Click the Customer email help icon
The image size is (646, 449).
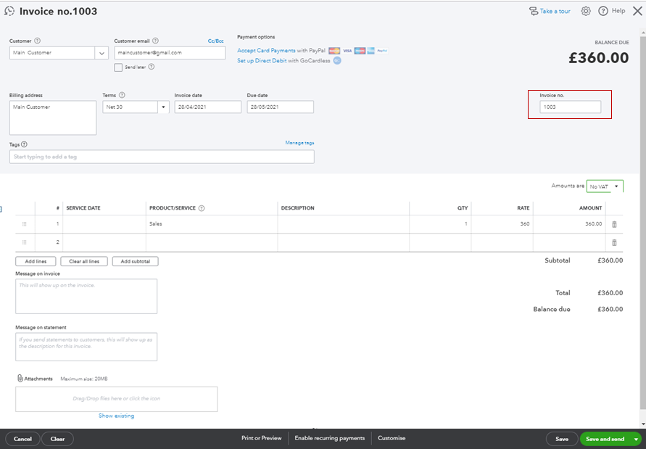coord(155,41)
